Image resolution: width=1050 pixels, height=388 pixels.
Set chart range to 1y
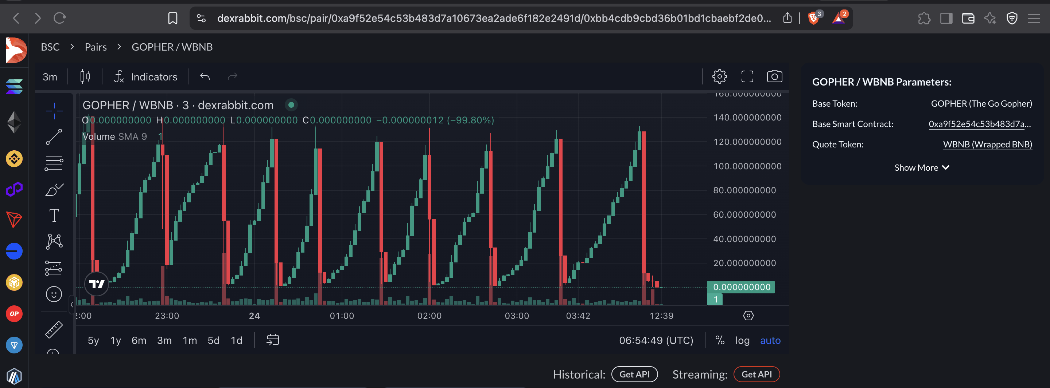pyautogui.click(x=116, y=340)
